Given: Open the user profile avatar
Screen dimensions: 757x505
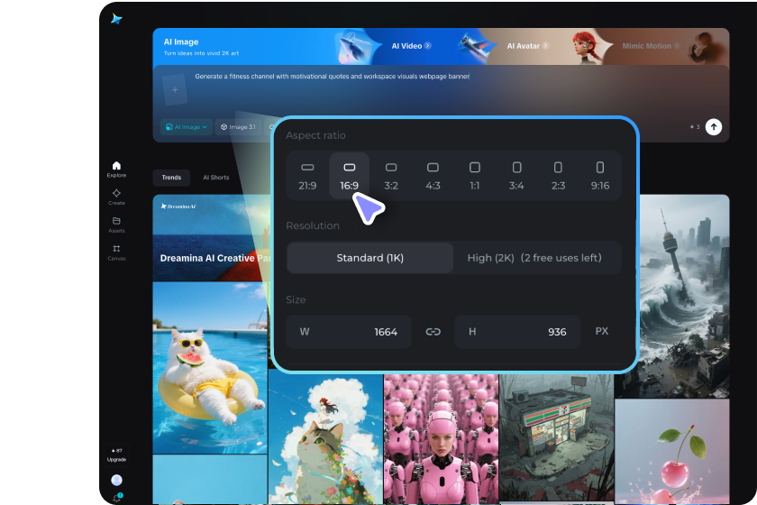Looking at the screenshot, I should point(116,480).
